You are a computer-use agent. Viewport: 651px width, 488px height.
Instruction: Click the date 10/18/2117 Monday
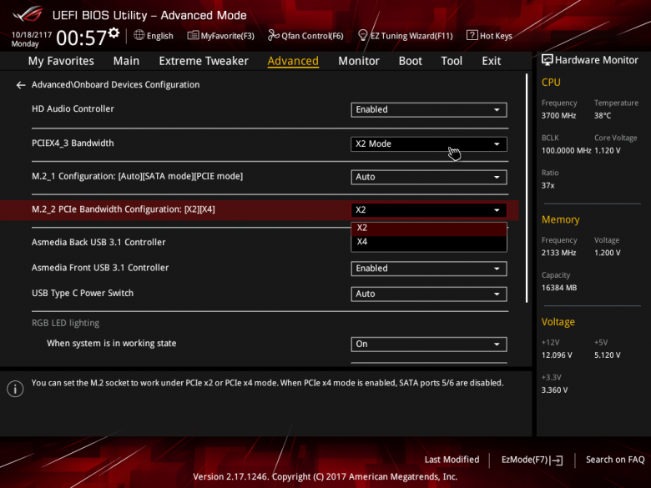pyautogui.click(x=32, y=39)
